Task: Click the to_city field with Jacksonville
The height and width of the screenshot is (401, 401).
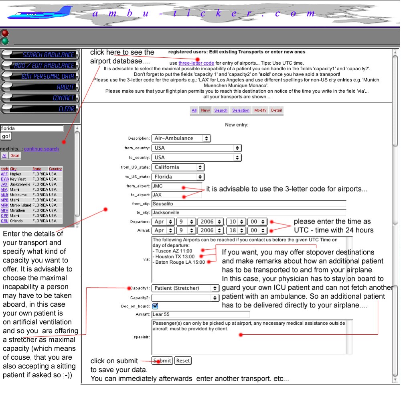Action: click(x=249, y=212)
